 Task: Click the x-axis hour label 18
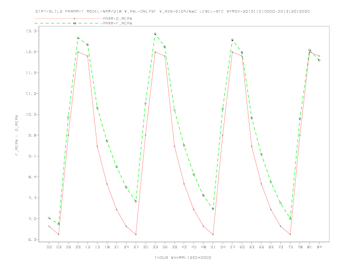(x=107, y=247)
